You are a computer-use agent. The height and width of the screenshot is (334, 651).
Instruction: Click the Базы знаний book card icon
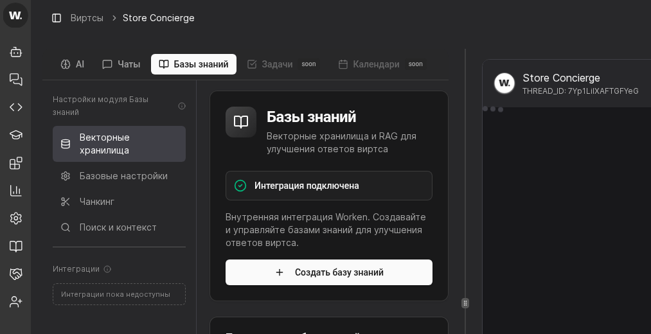pyautogui.click(x=241, y=122)
